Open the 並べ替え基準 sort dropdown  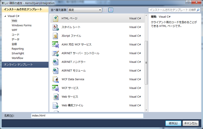(x=85, y=10)
